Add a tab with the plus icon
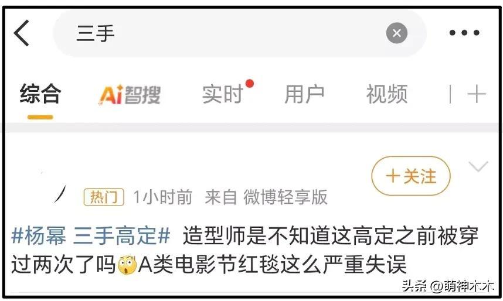503x301 pixels. pyautogui.click(x=477, y=94)
